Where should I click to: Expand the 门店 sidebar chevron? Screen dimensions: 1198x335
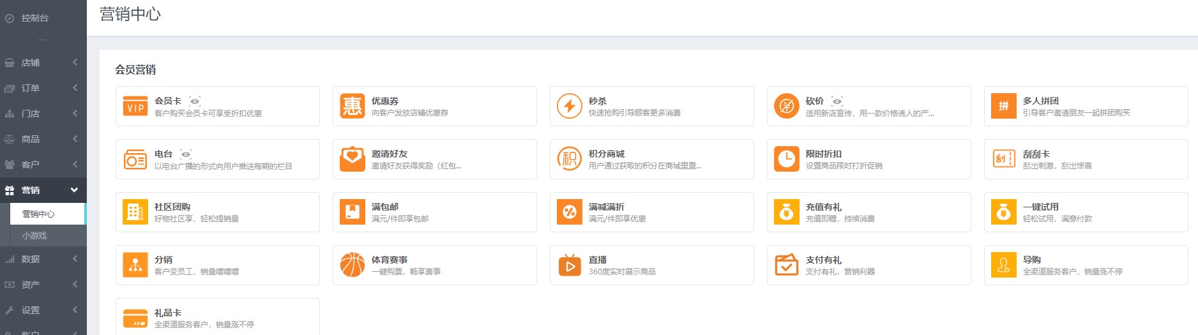pyautogui.click(x=75, y=114)
